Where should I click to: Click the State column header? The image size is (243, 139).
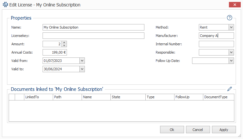(128, 97)
